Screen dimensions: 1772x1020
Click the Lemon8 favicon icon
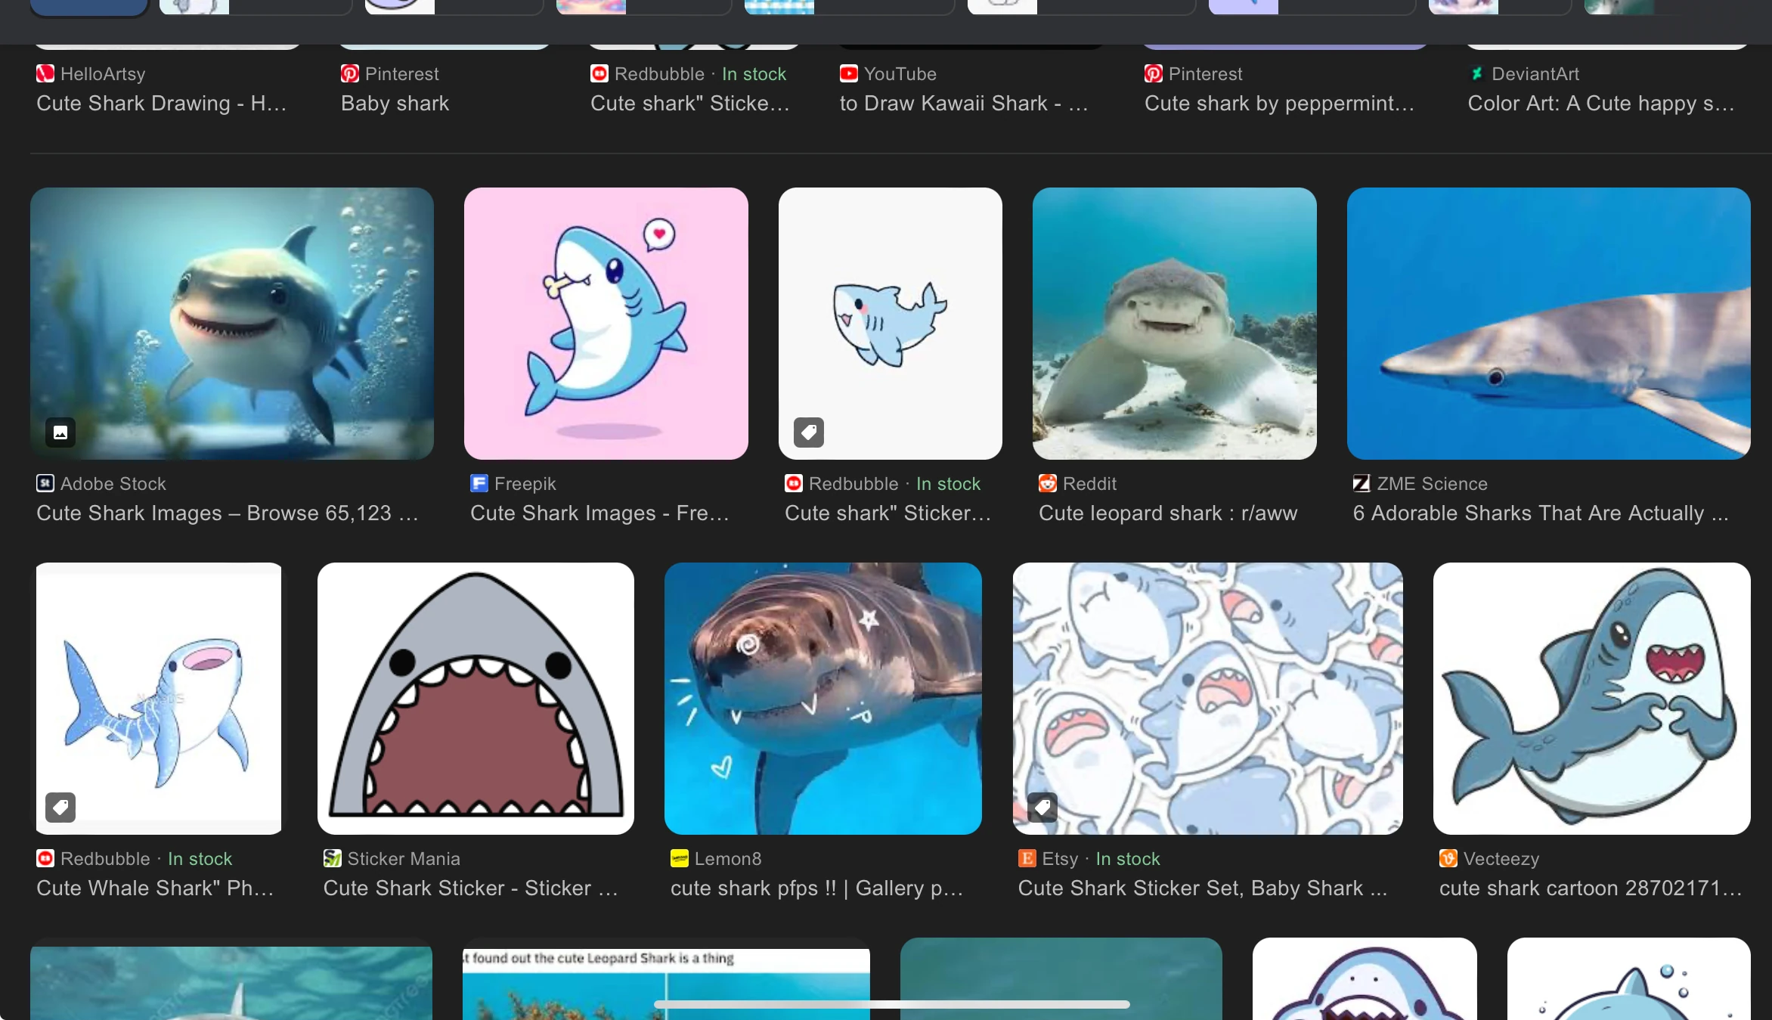pos(679,858)
